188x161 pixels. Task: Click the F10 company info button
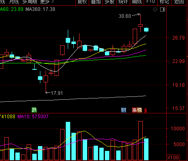[x=150, y=2]
